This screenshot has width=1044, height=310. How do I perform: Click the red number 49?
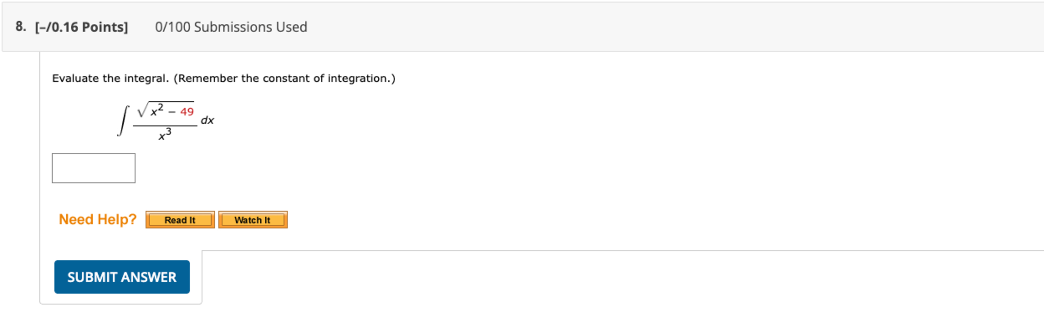tap(187, 112)
